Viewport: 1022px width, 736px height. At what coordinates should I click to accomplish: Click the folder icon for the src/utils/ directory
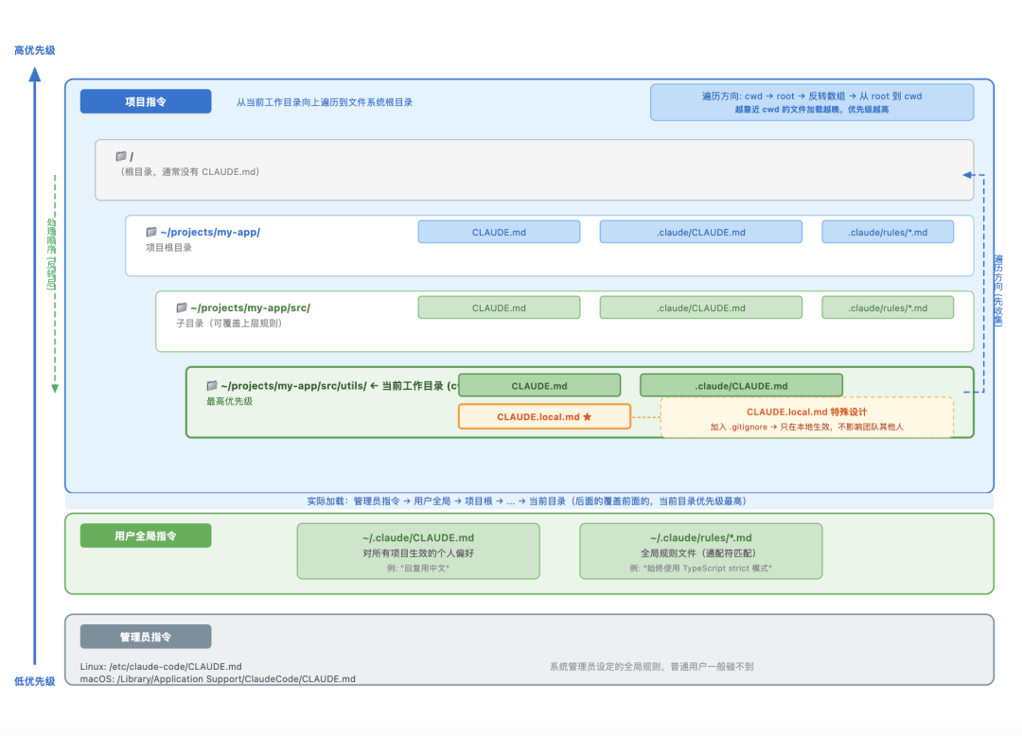coord(212,385)
